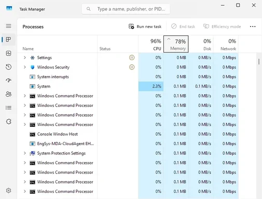262x199 pixels.
Task: Click the System Protection Settings icon
Action: click(32, 153)
